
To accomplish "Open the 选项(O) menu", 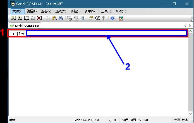I will click(x=61, y=11).
